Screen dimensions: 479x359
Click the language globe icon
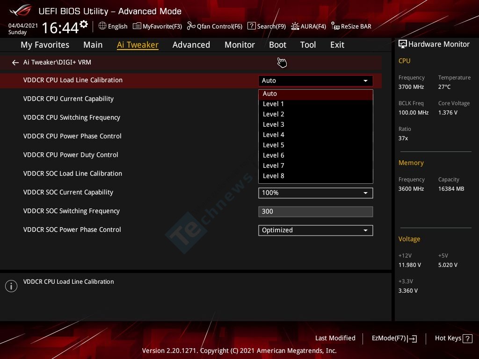click(102, 26)
